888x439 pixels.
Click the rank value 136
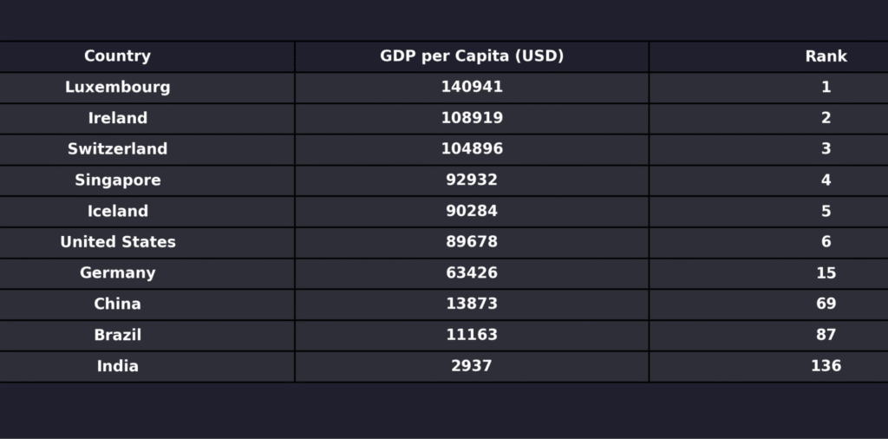[x=826, y=366]
